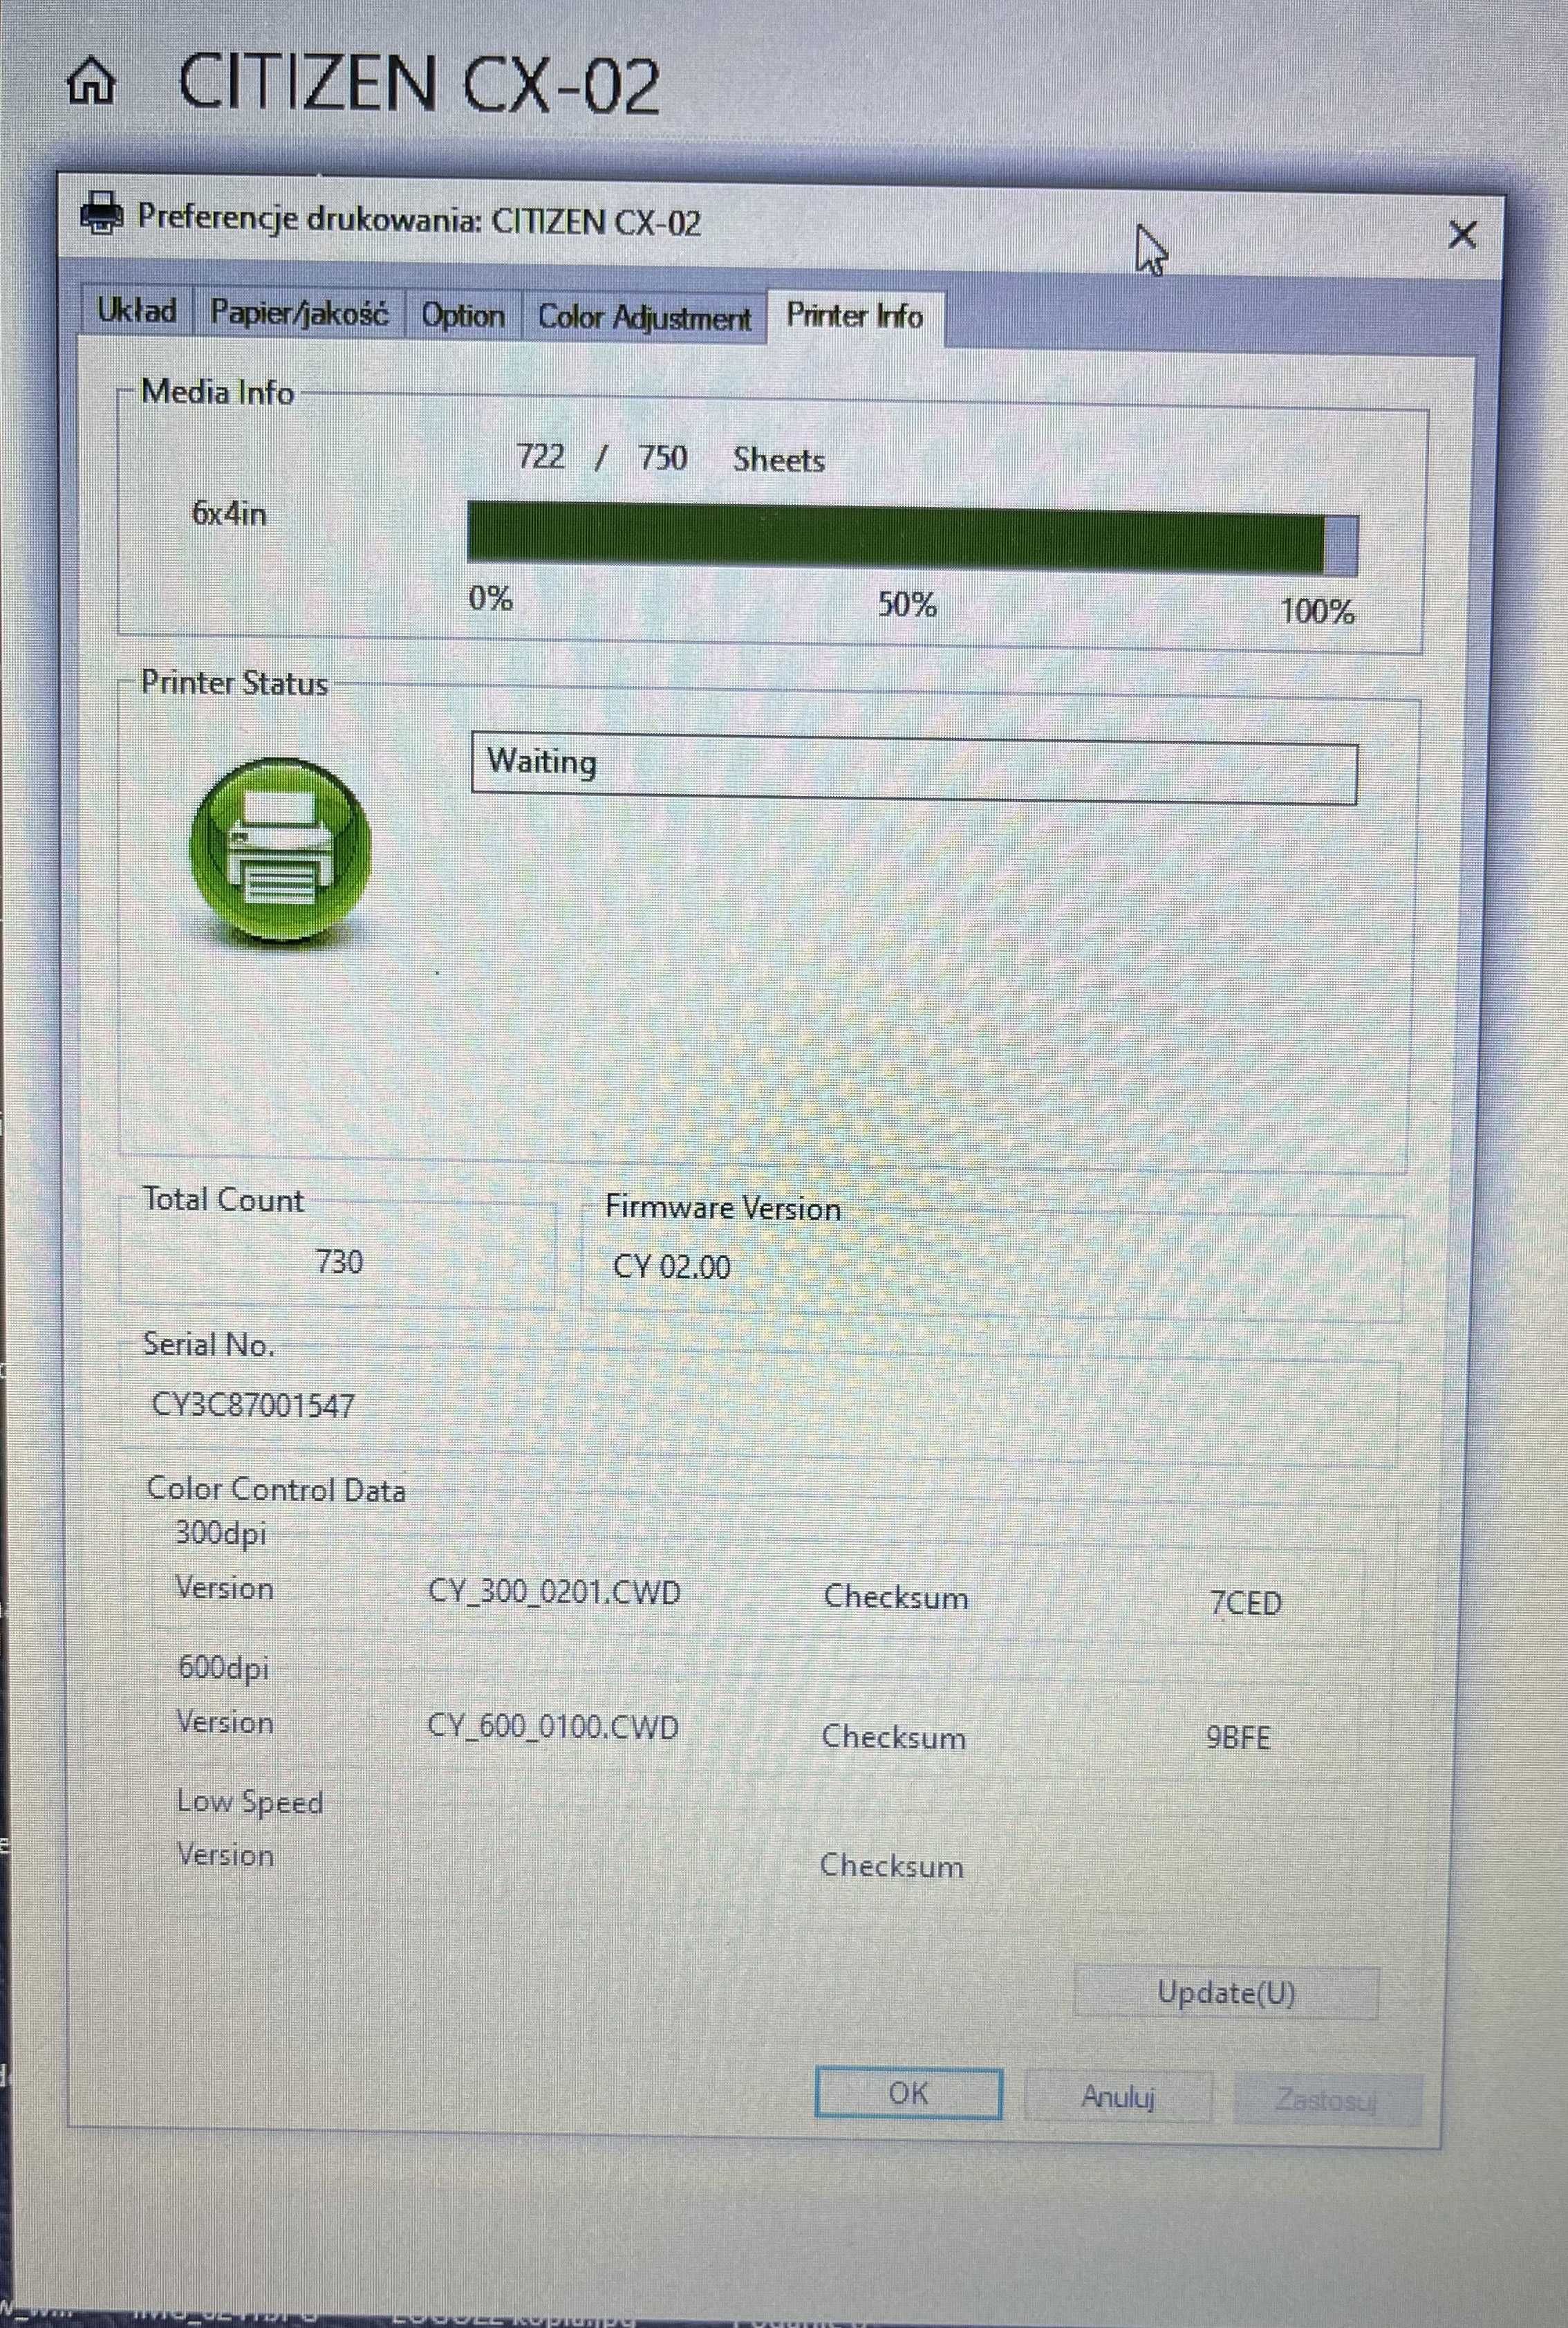Image resolution: width=1568 pixels, height=2328 pixels.
Task: Click the home icon beside CITIZEN CX-02
Action: click(x=92, y=81)
